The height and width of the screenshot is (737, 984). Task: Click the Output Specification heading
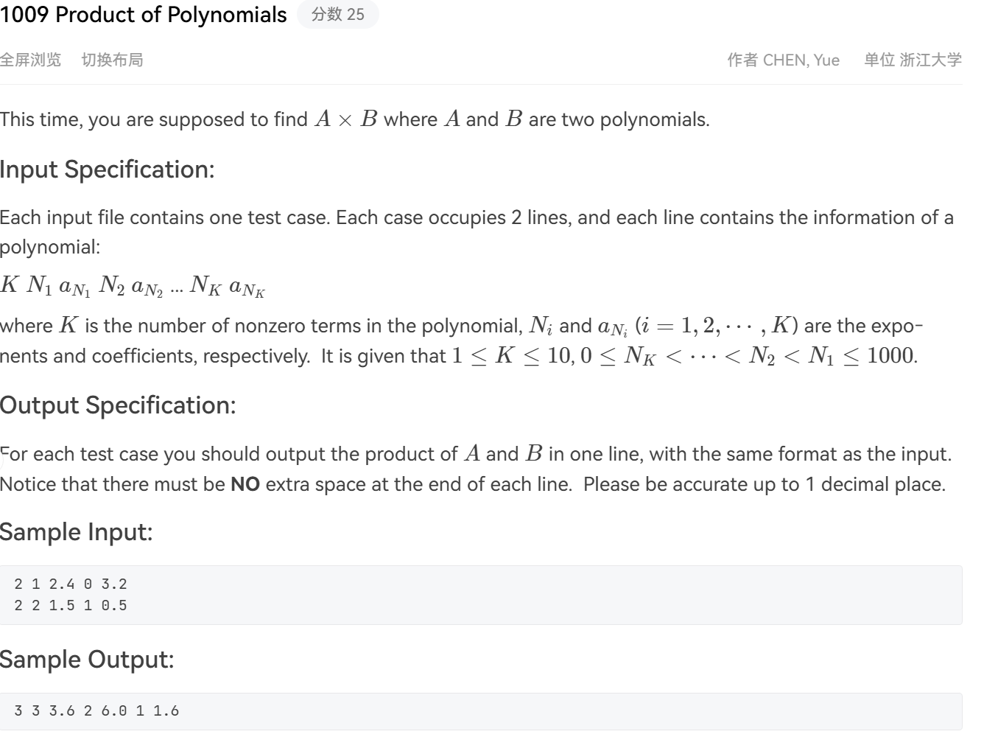tap(118, 405)
